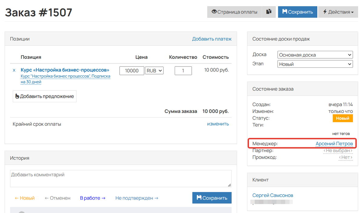Click the Добавить платеж link

coord(212,39)
